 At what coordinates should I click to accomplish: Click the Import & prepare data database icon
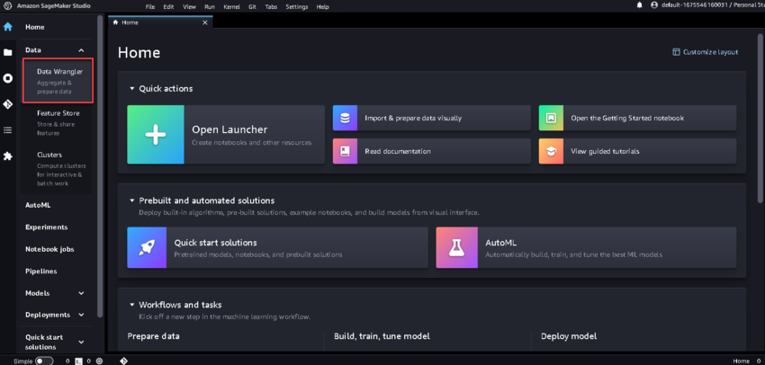tap(345, 118)
